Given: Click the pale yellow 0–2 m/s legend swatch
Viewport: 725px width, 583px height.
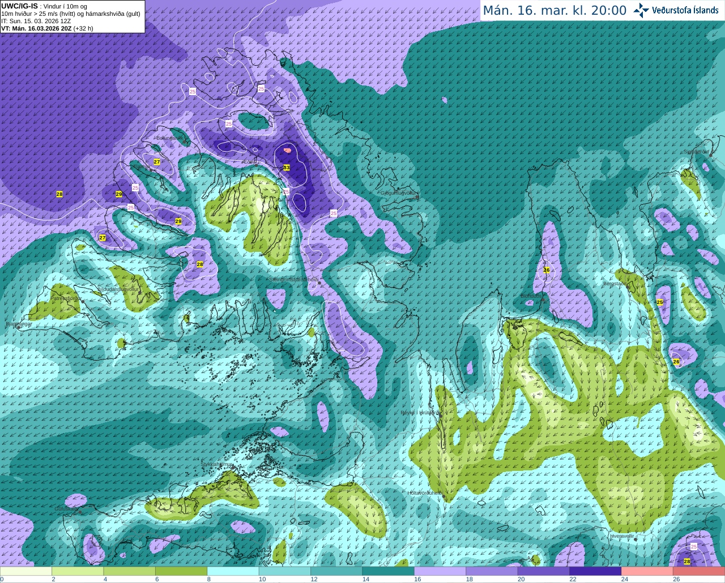Looking at the screenshot, I should tap(26, 571).
